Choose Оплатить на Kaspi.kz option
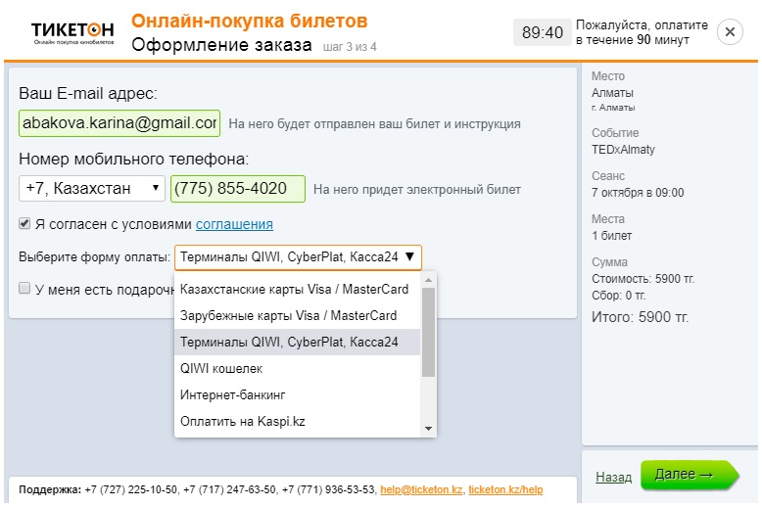The height and width of the screenshot is (507, 762). click(x=297, y=422)
